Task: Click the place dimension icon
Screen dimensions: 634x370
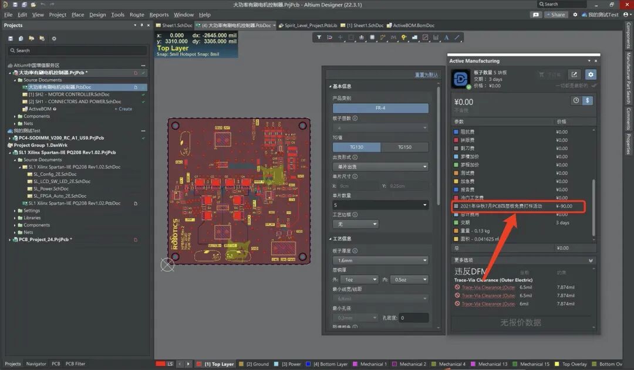Action: tap(436, 37)
